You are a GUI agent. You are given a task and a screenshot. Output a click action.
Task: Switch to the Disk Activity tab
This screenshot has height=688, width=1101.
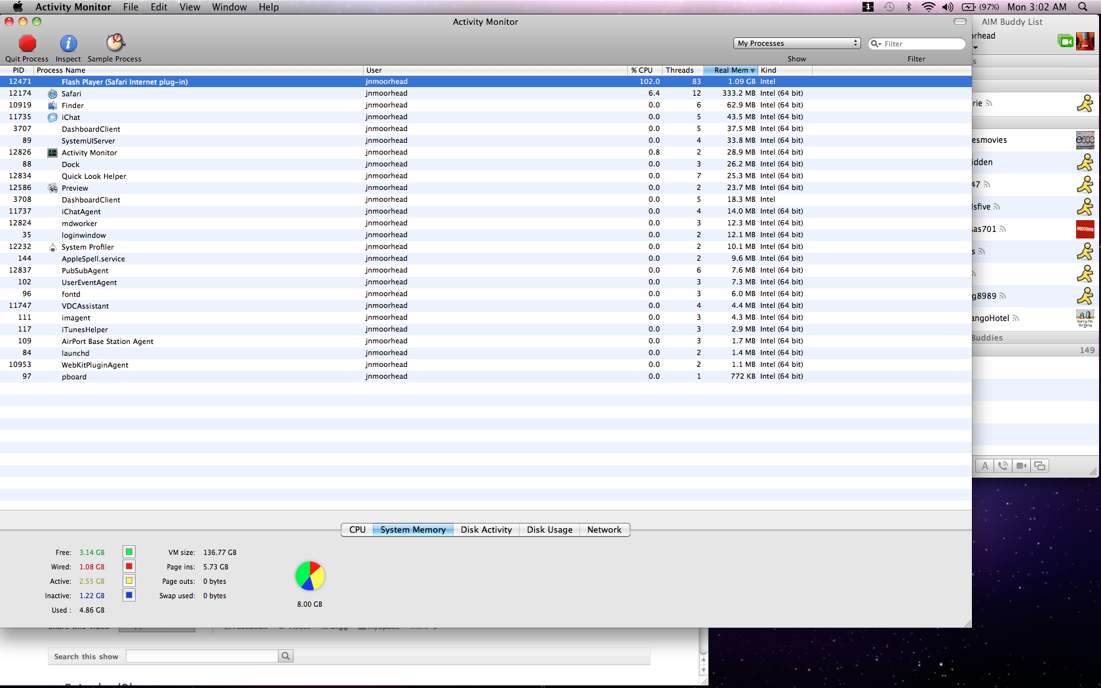[x=486, y=529]
